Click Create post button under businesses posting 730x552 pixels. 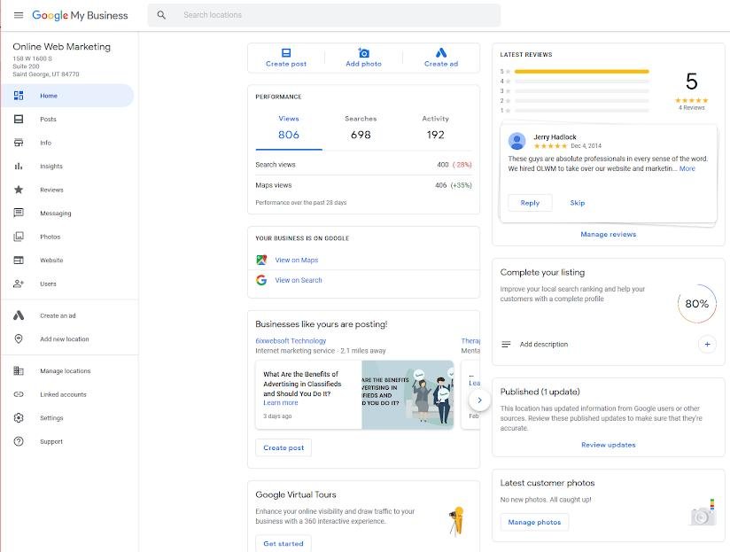[283, 447]
